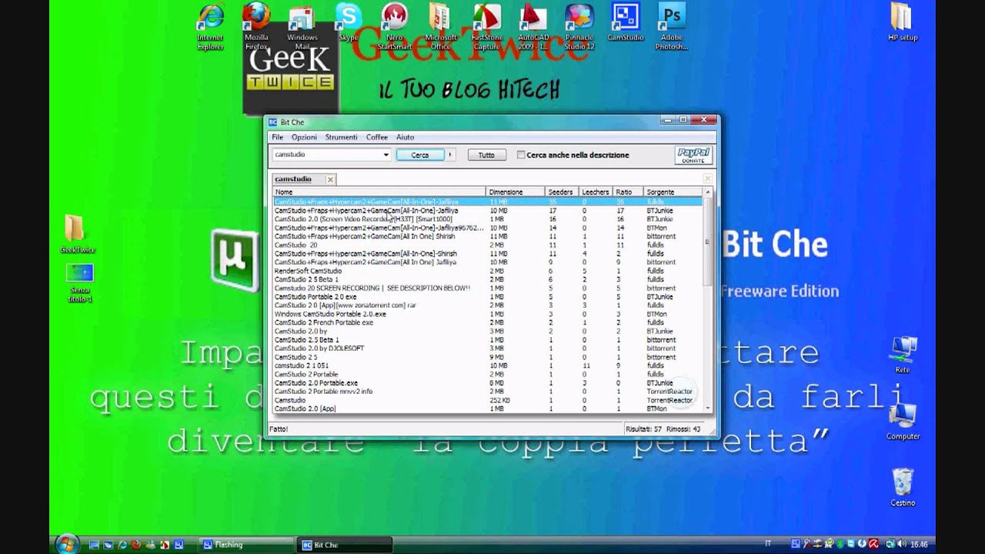The image size is (985, 554).
Task: Launch FastStone Capture from the desktop
Action: [x=486, y=28]
